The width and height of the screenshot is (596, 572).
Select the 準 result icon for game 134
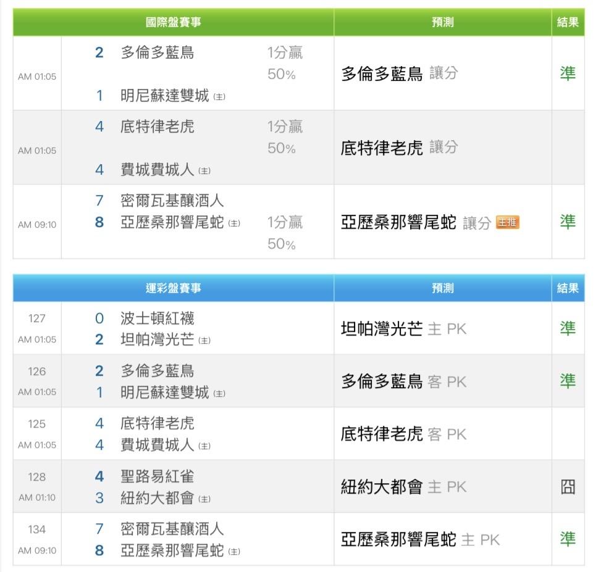(x=568, y=539)
